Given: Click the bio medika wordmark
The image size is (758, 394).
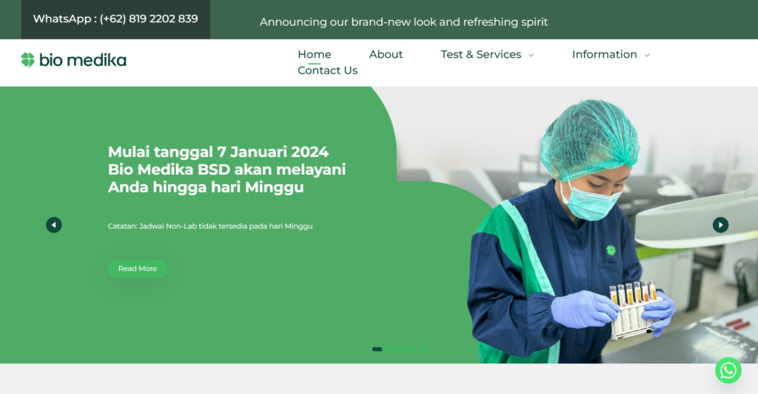Looking at the screenshot, I should pos(83,60).
